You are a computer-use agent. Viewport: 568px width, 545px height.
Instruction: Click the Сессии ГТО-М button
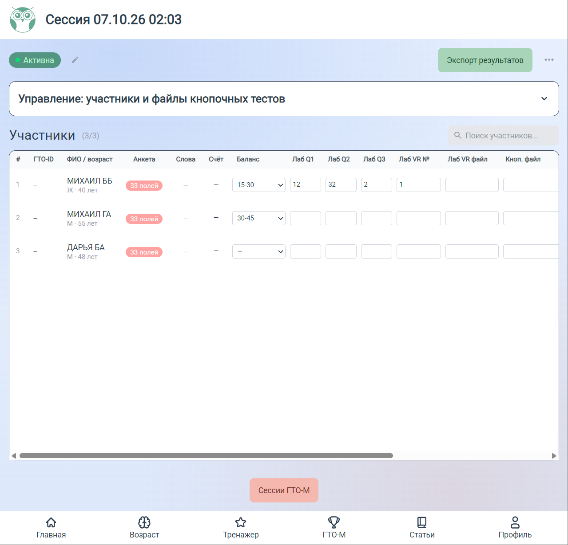tap(284, 490)
